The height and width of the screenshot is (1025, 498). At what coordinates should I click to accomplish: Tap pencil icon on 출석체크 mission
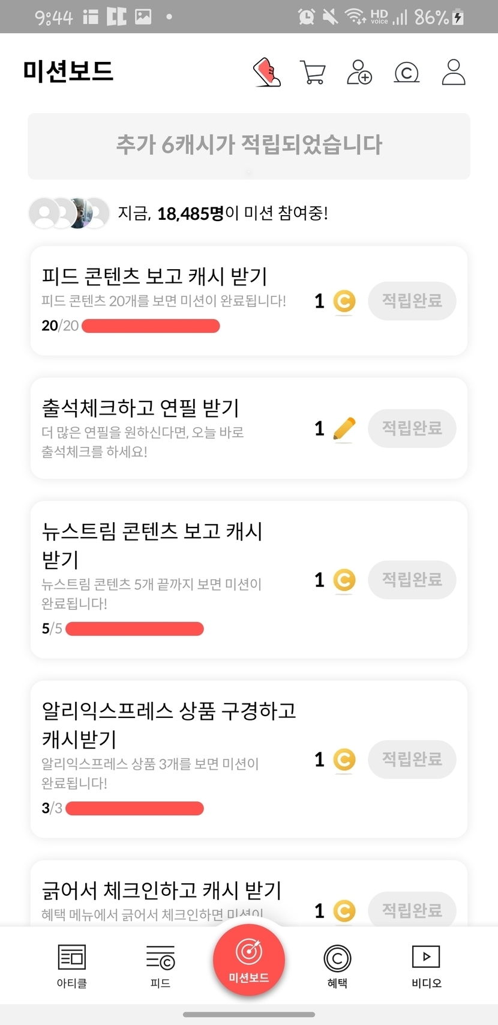click(344, 429)
